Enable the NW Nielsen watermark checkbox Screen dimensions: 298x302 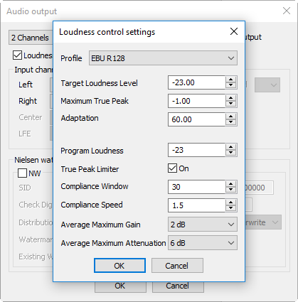click(x=22, y=173)
